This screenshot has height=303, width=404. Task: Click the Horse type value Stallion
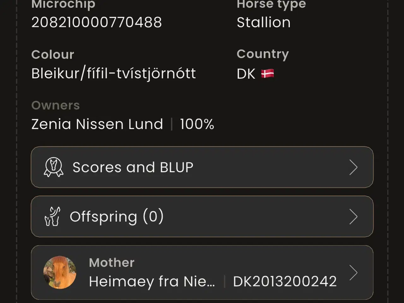tap(264, 22)
